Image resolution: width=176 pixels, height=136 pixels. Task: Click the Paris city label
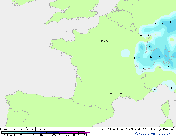click(x=105, y=41)
